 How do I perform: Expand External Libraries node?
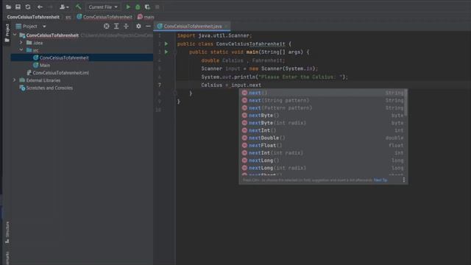tap(15, 80)
